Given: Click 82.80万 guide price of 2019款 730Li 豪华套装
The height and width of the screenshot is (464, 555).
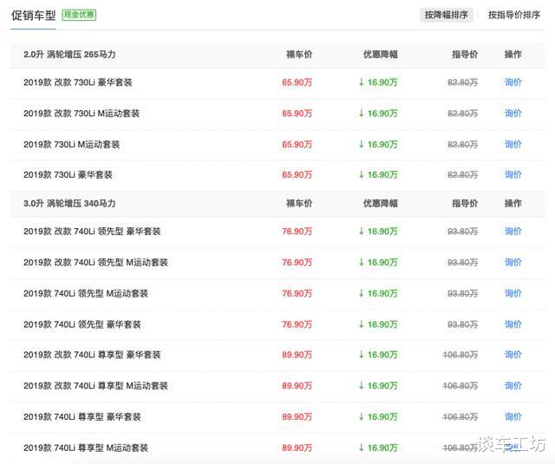Looking at the screenshot, I should coord(462,174).
